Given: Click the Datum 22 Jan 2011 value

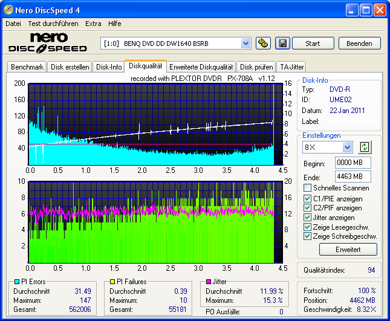Looking at the screenshot, I should (347, 111).
